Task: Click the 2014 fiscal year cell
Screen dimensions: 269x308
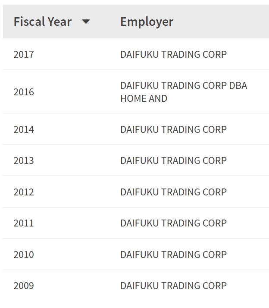Action: [24, 129]
